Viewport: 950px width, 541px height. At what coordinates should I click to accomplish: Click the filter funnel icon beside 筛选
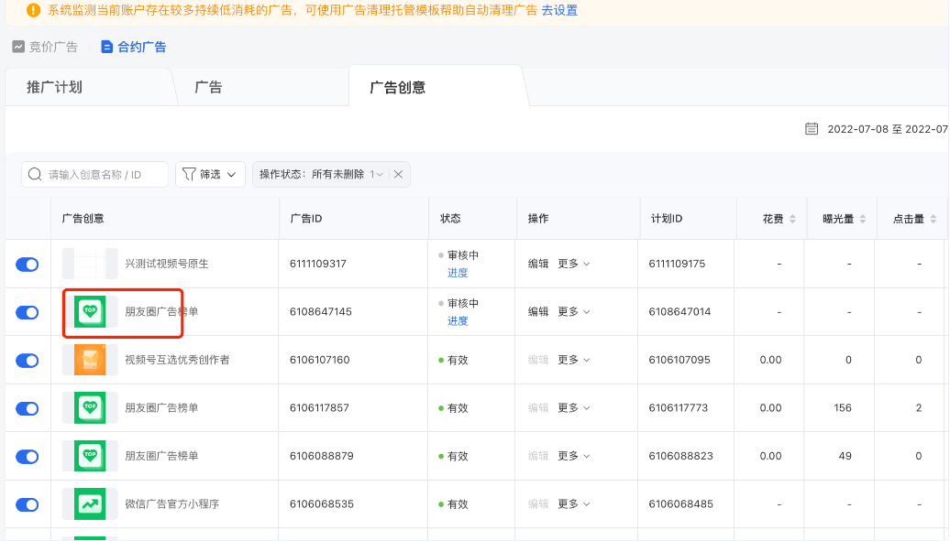click(191, 174)
